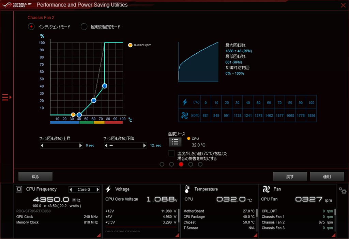
Task: Click the 適用 apply button
Action: [x=327, y=176]
